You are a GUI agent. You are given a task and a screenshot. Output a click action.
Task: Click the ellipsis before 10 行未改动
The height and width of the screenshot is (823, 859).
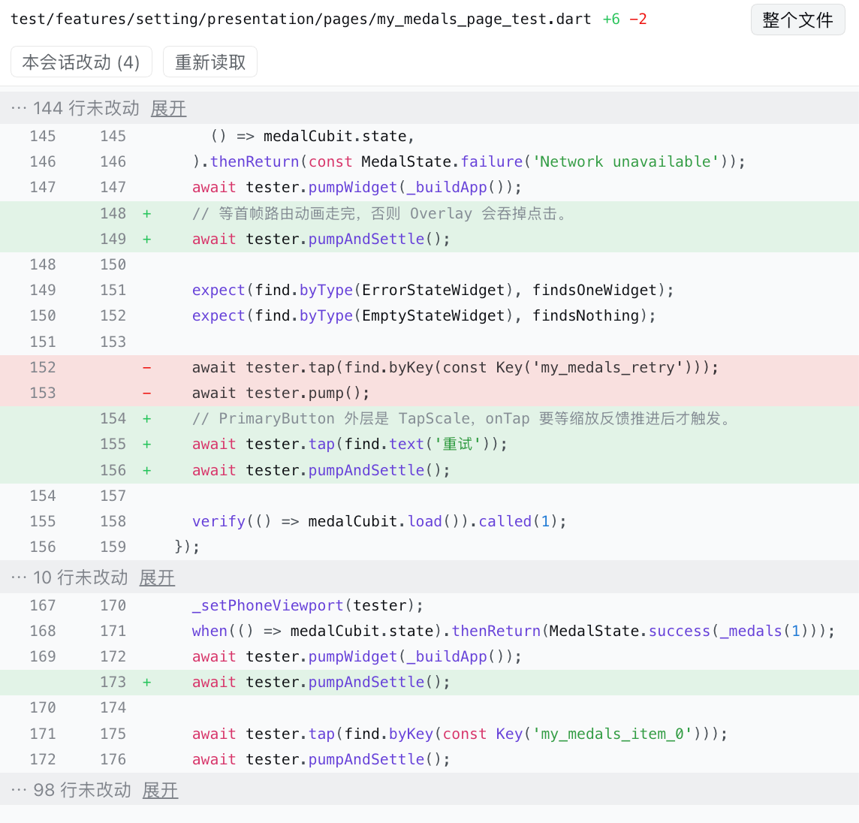pyautogui.click(x=19, y=577)
